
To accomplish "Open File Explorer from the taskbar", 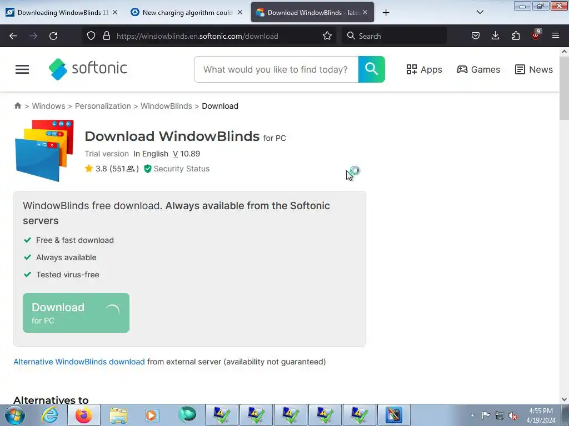I will pyautogui.click(x=118, y=415).
